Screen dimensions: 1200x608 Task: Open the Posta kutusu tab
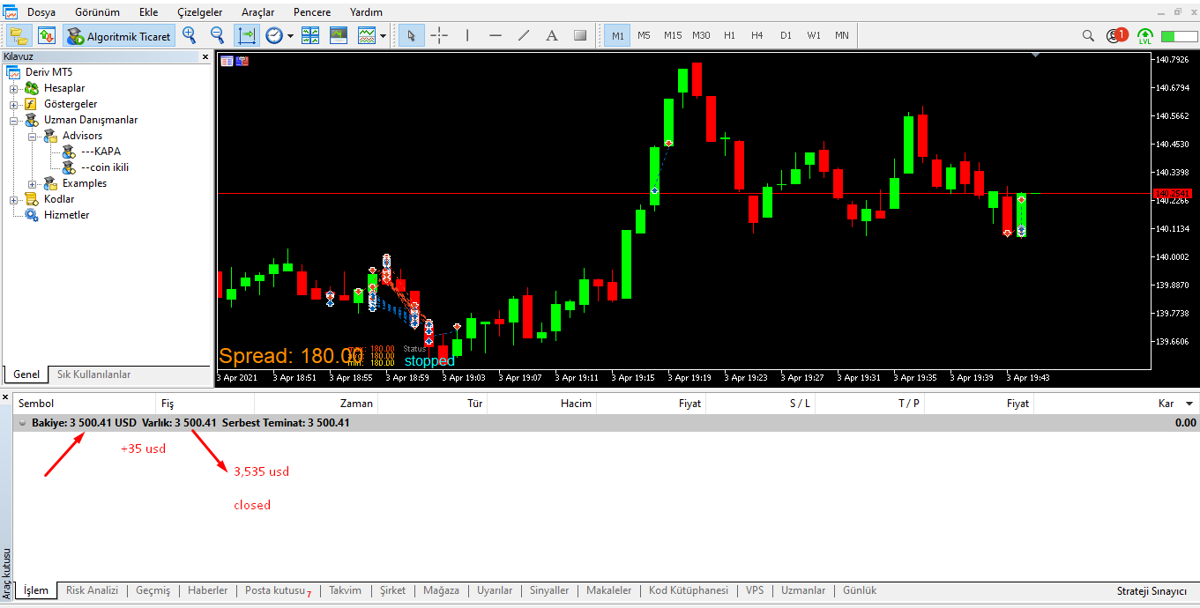coord(278,590)
